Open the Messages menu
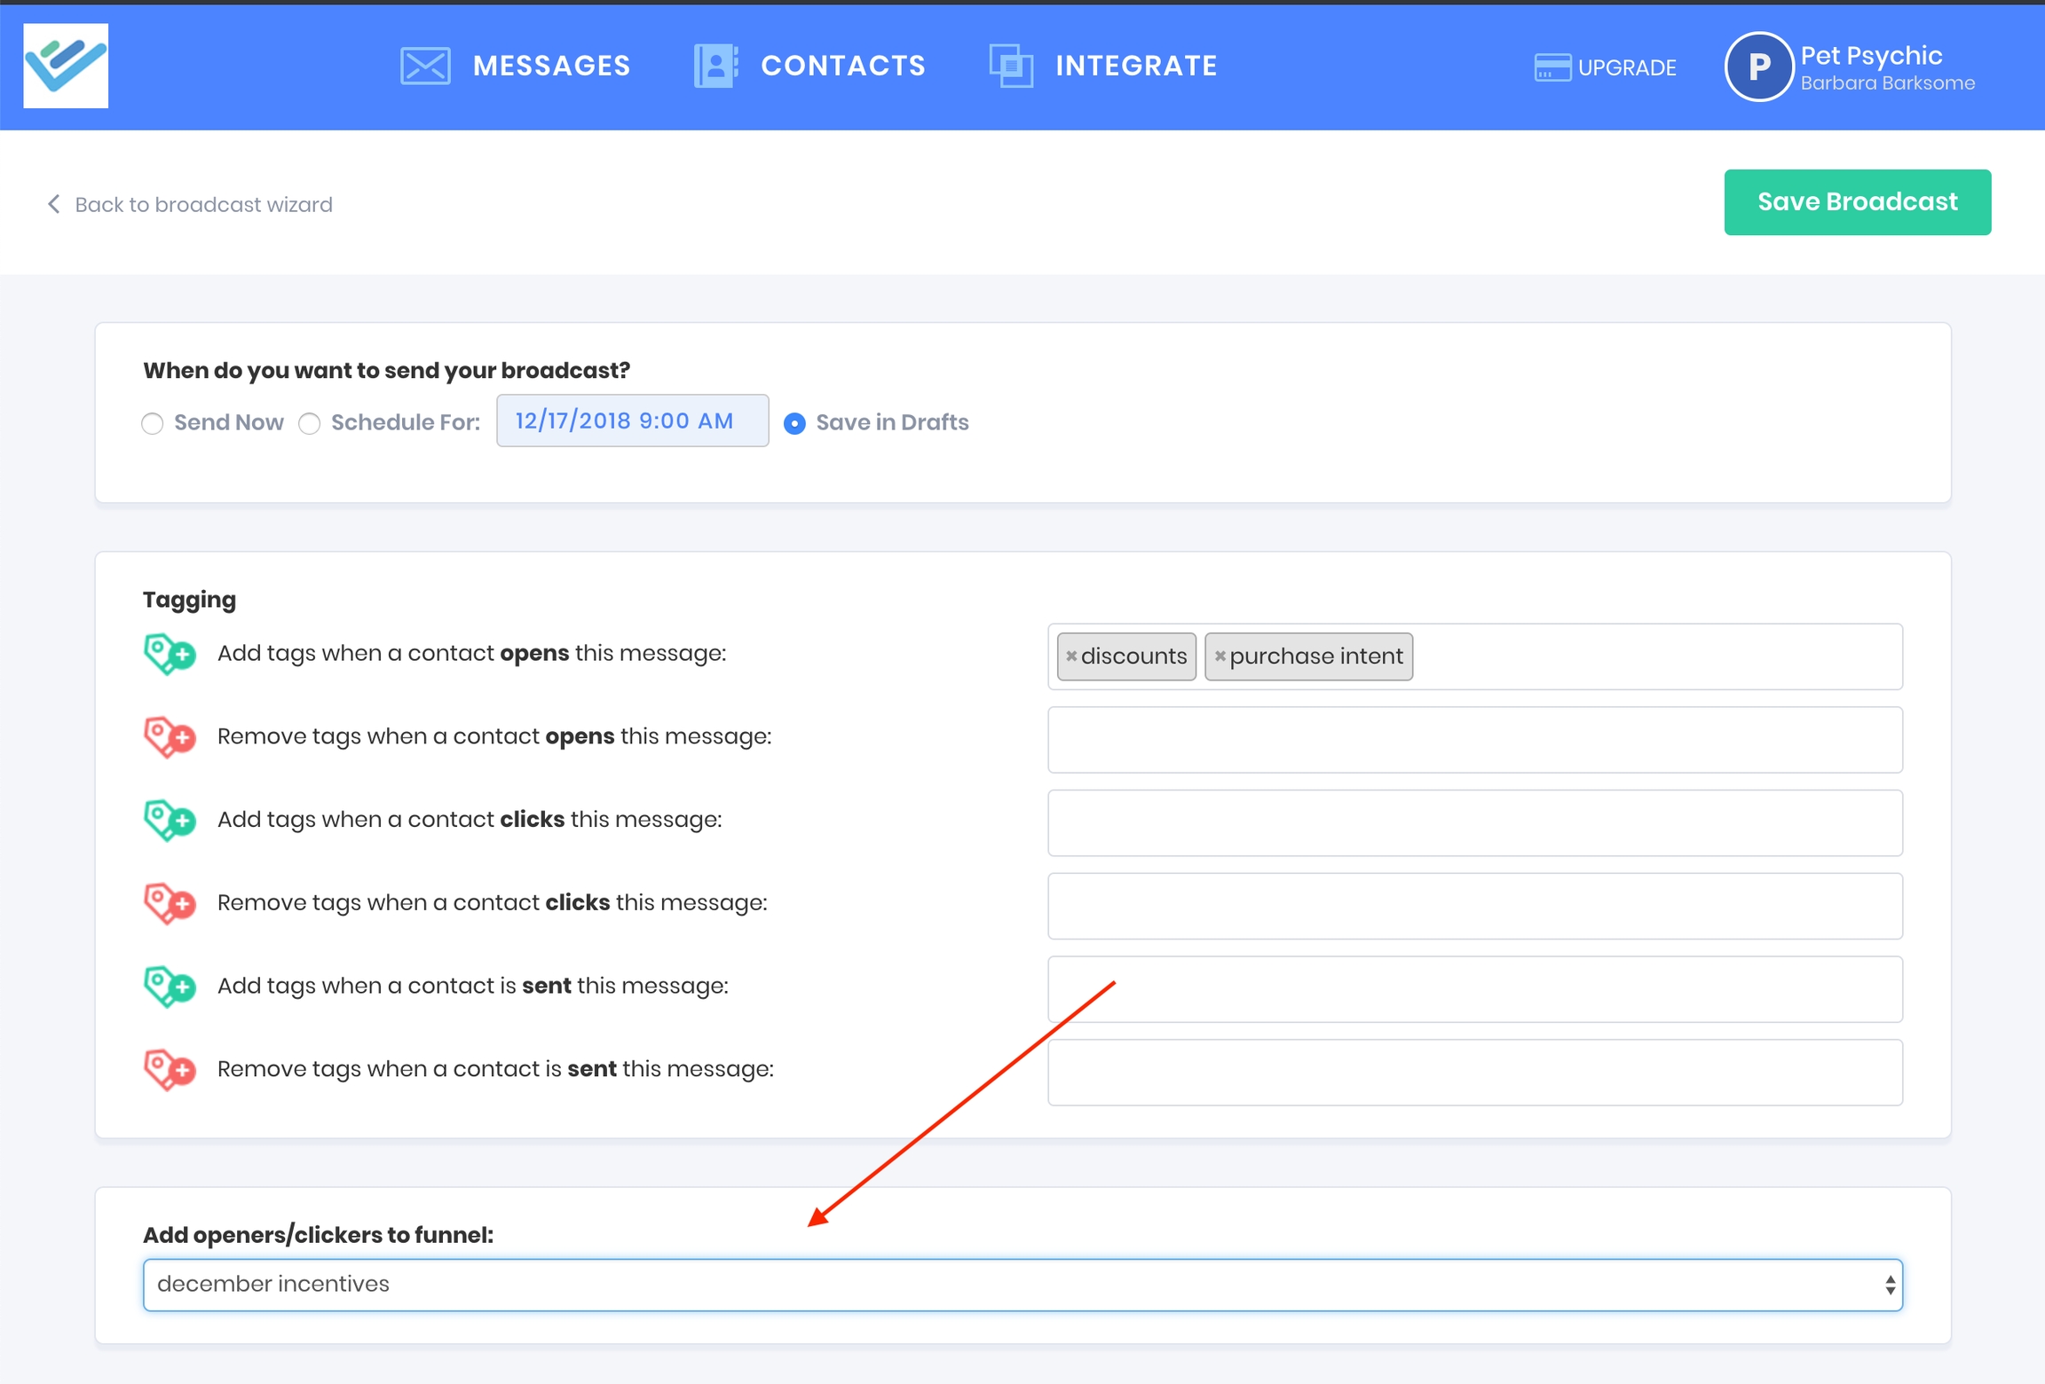Screen dimensions: 2045x1384 point(551,66)
